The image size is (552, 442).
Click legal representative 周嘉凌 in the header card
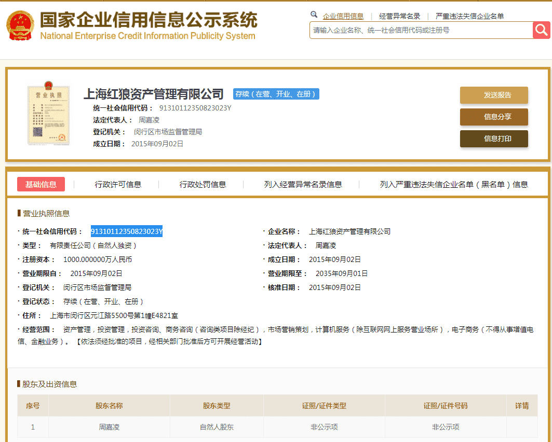pos(149,120)
